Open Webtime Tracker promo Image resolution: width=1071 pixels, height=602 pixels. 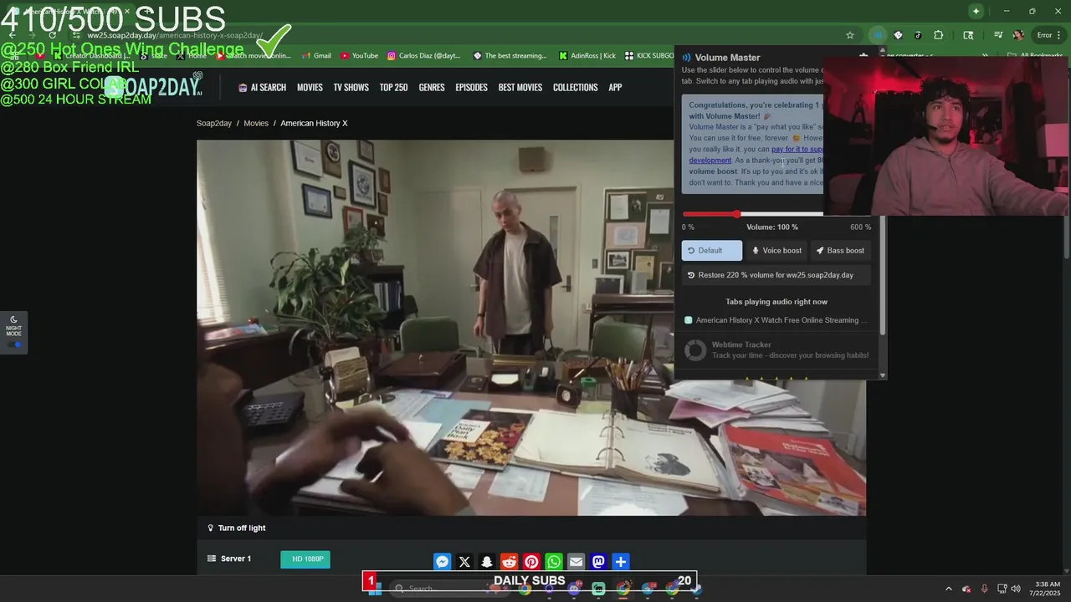tap(776, 349)
